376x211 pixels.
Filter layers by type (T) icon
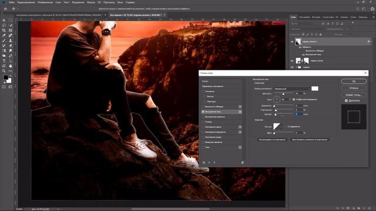pos(333,23)
